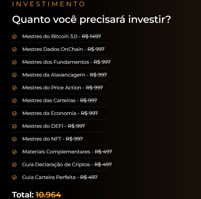Click the check icon for Mestres da Alavancagem
Screen dimensions: 201x199
point(14,75)
